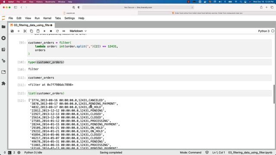
Task: Open the Tabs menu
Action: click(58, 18)
